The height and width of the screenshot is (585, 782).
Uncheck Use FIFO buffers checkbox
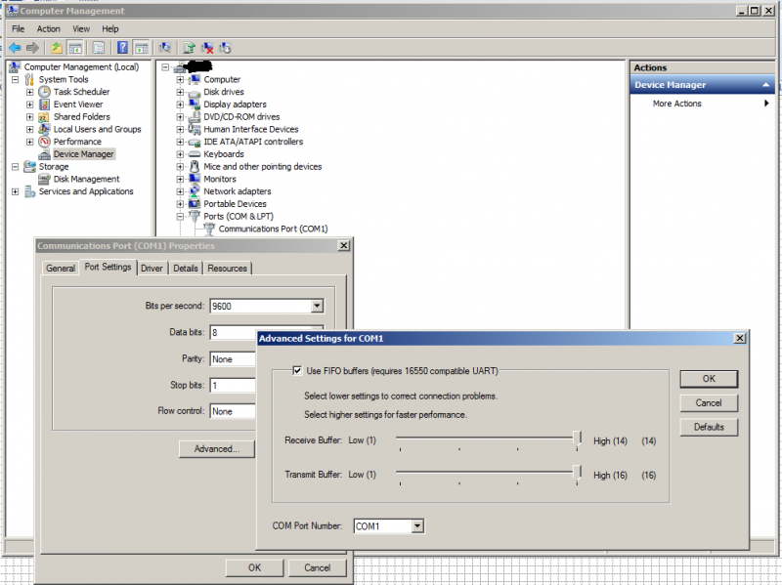tap(297, 371)
